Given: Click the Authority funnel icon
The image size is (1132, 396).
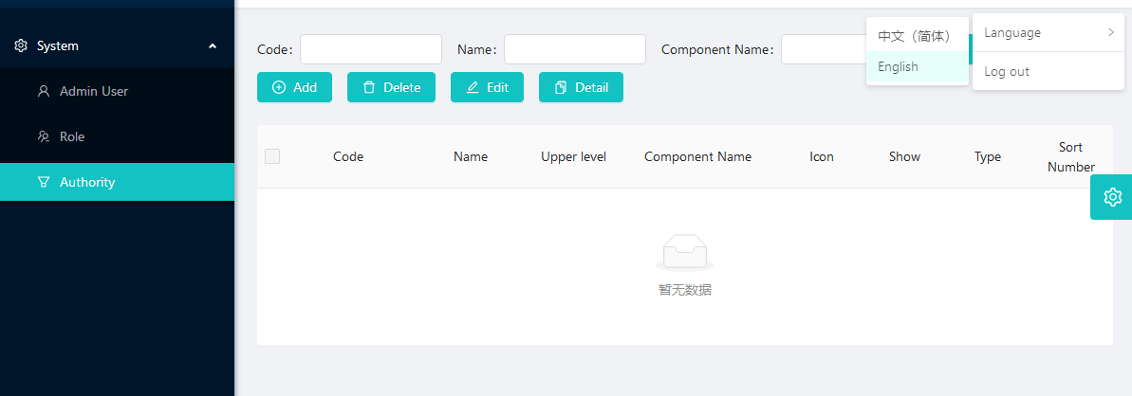Looking at the screenshot, I should click(44, 182).
